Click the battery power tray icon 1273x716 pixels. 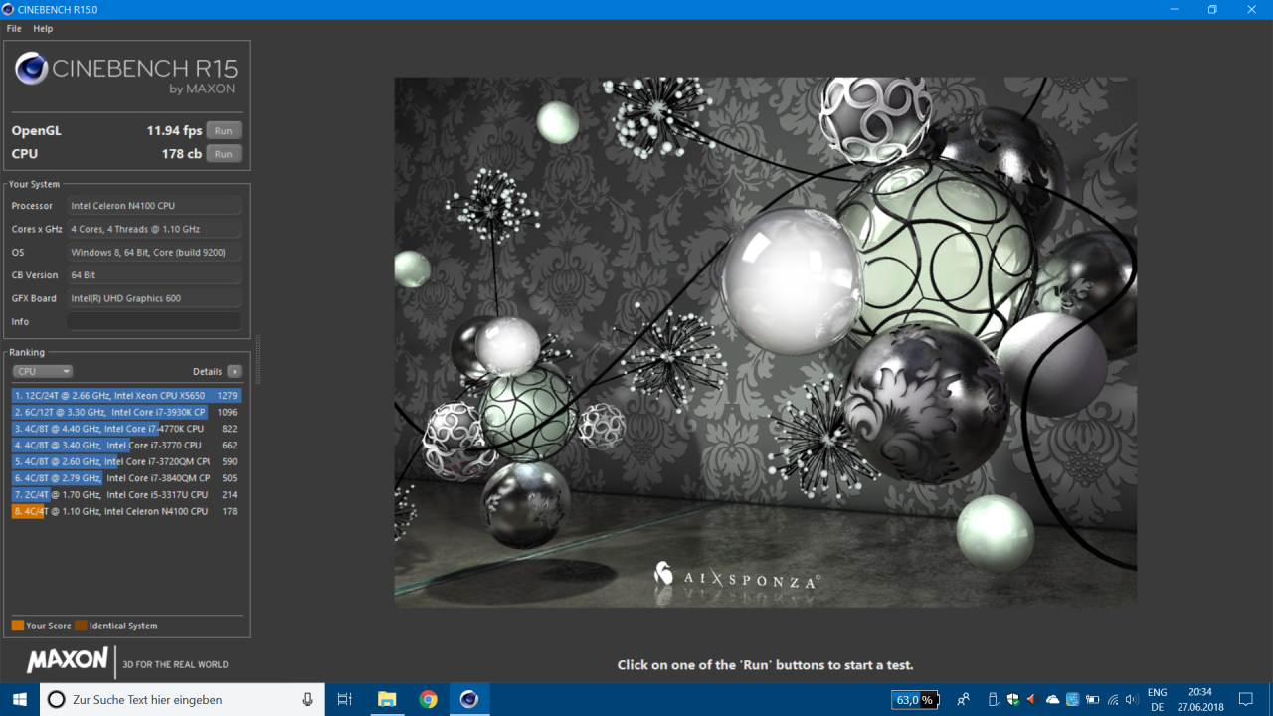click(1092, 700)
